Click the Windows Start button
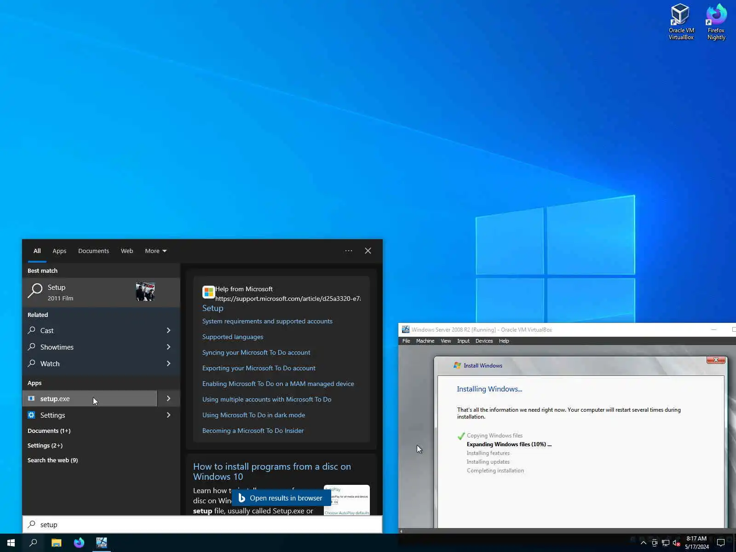Screen dimensions: 736x552 pyautogui.click(x=11, y=543)
